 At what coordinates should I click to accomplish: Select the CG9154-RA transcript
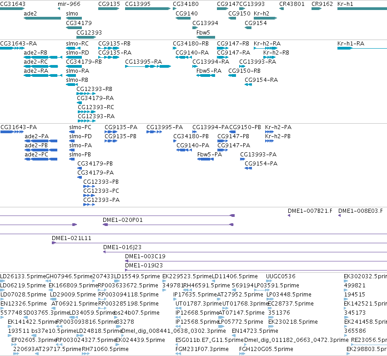tap(248, 85)
